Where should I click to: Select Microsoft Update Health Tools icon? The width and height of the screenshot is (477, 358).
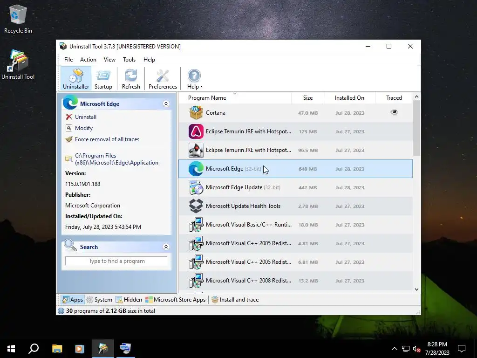point(196,206)
